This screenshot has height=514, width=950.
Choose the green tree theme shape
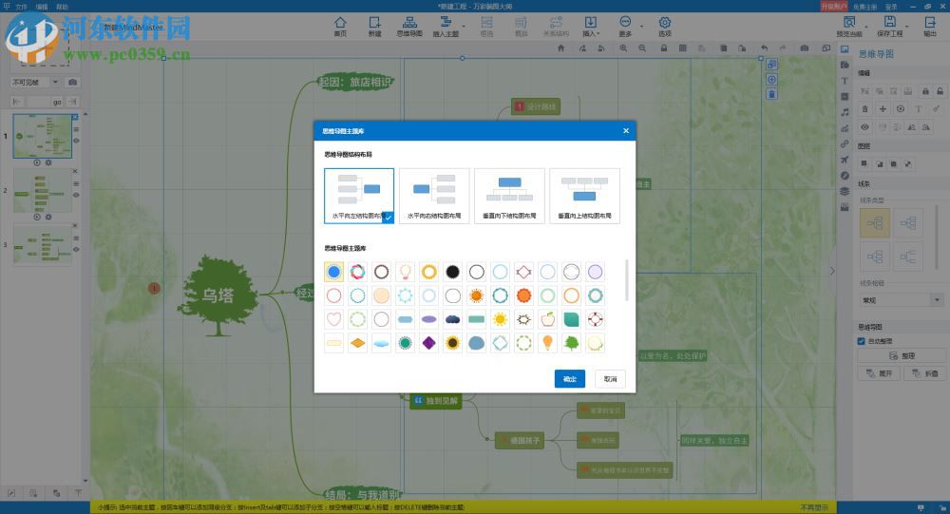point(571,343)
